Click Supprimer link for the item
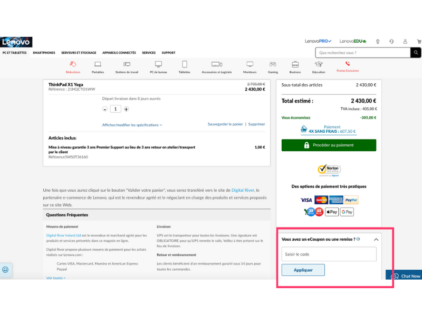The height and width of the screenshot is (316, 422). (x=256, y=124)
